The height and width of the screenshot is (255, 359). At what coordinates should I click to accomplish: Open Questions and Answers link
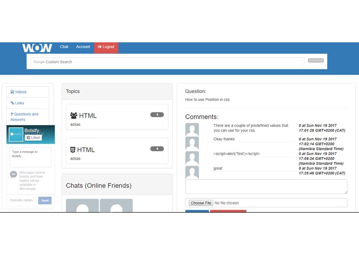[24, 117]
